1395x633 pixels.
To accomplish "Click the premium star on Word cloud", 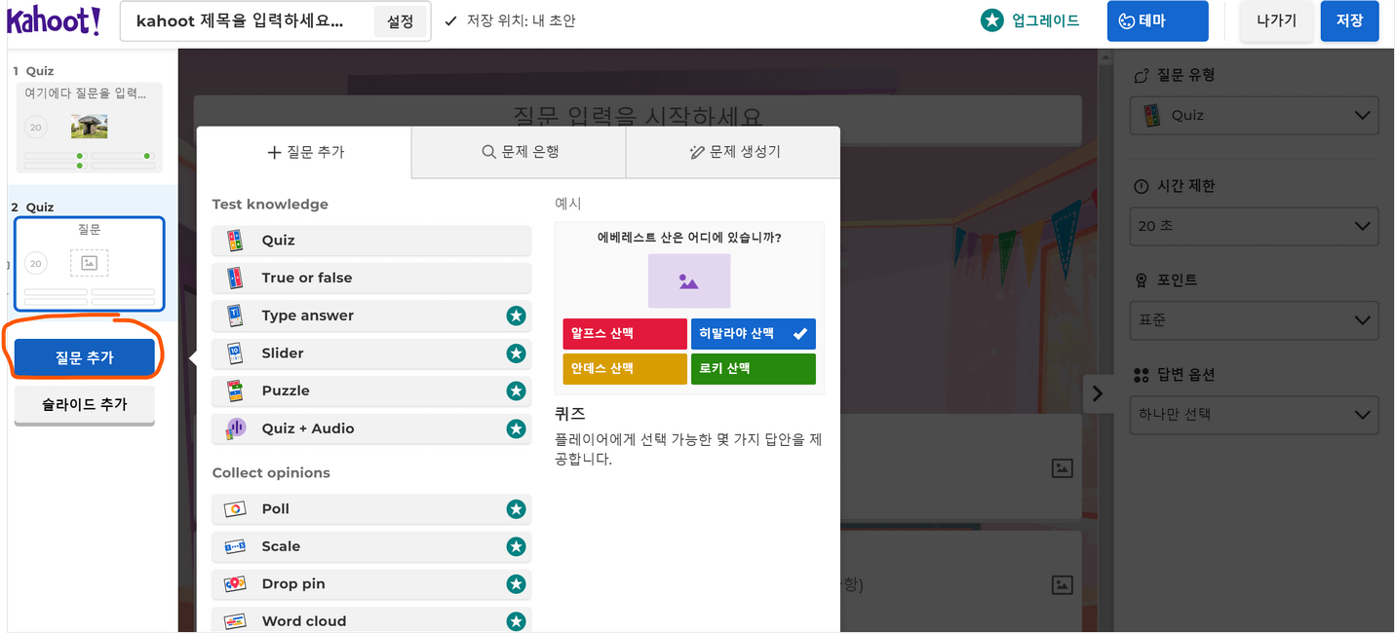I will pyautogui.click(x=516, y=621).
